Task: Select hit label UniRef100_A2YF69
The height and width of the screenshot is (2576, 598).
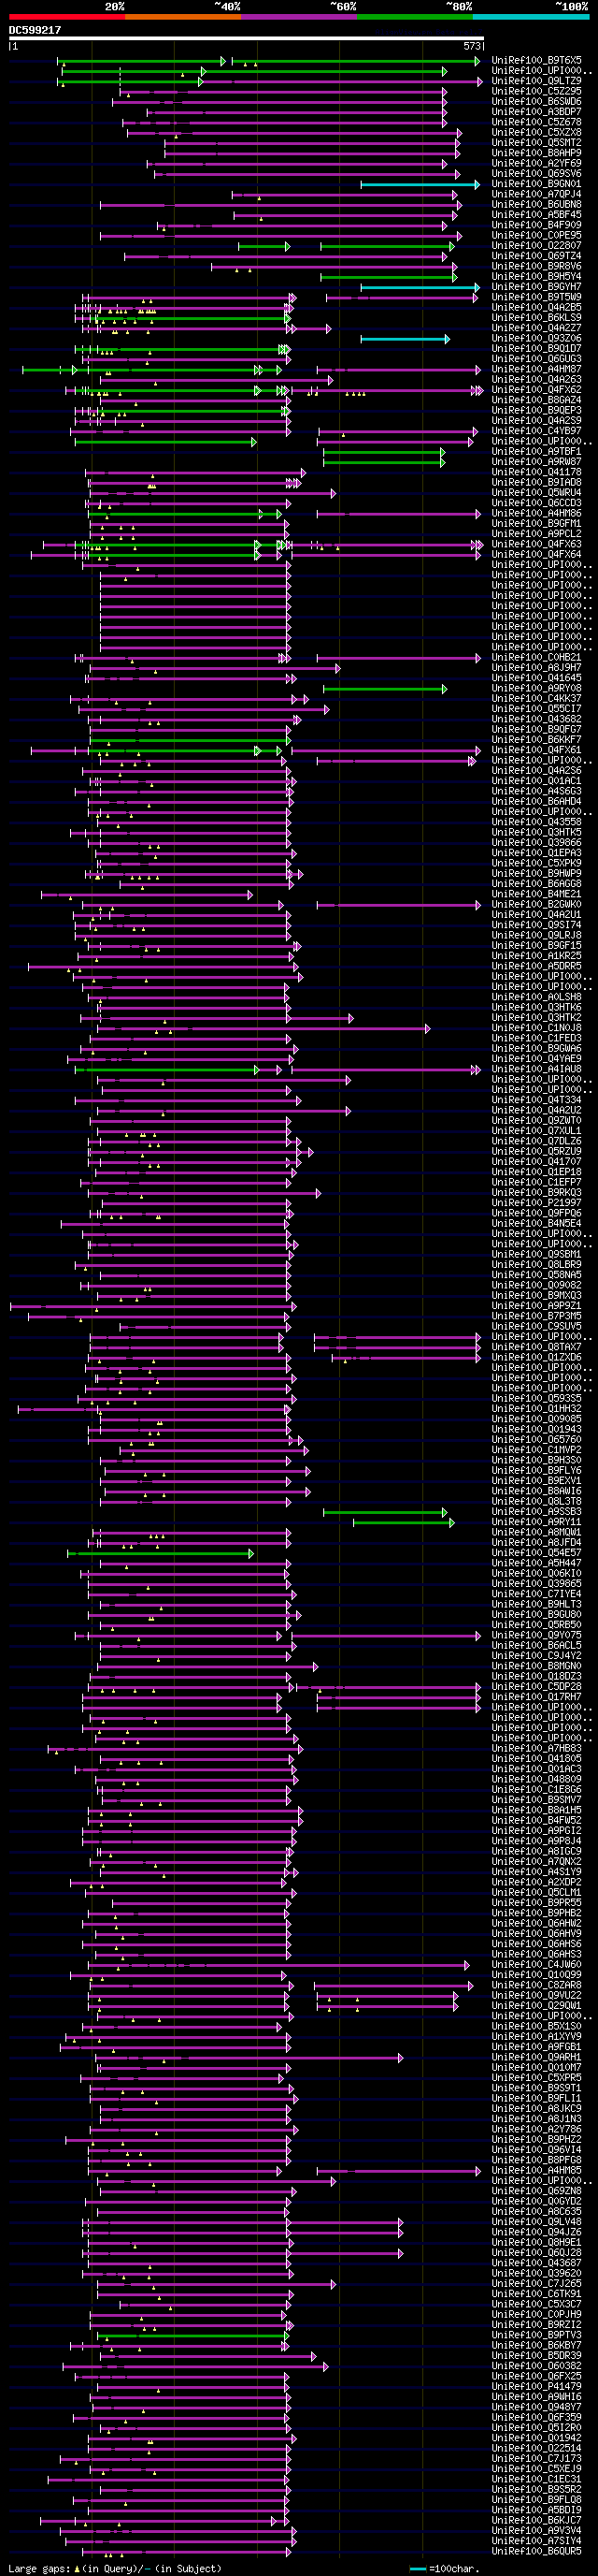Action: (536, 164)
